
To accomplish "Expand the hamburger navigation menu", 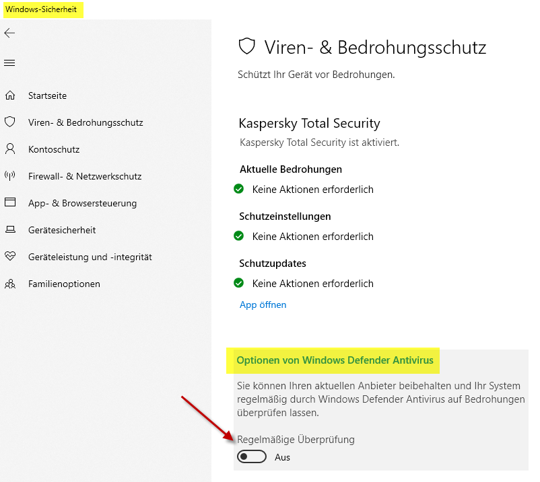I will (x=9, y=63).
